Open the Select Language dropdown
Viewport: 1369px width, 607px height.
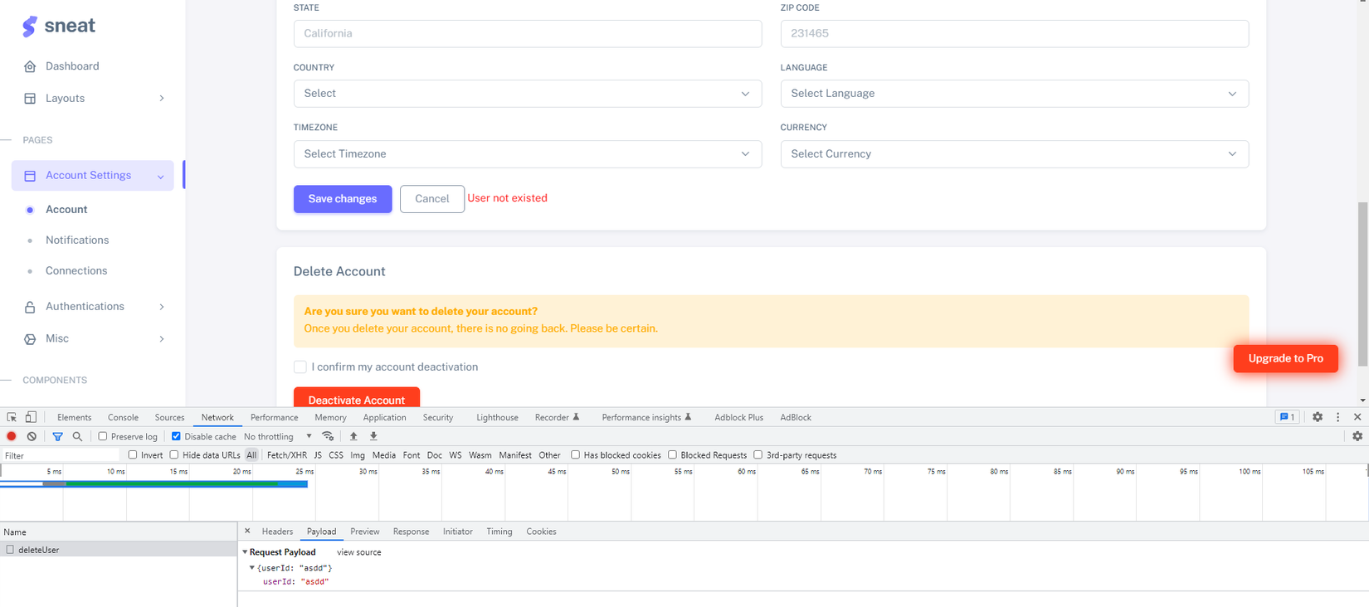coord(1015,94)
